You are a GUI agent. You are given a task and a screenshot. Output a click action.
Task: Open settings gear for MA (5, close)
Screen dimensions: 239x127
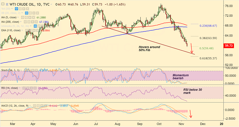tap(26, 17)
